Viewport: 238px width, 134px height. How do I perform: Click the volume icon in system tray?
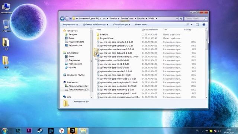pos(219,131)
